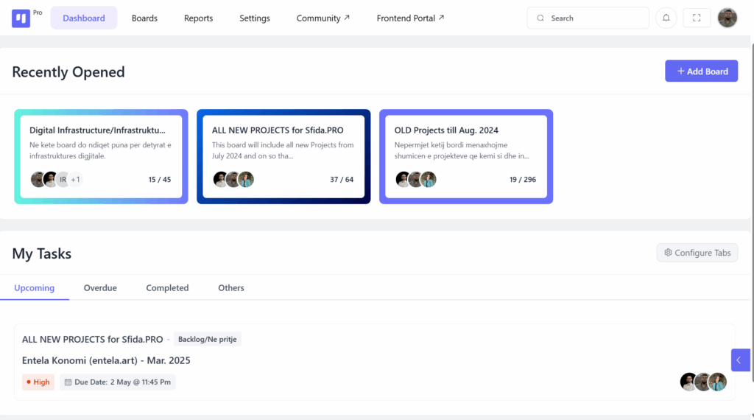Click the 'Nepermjet ketij bordi' description
Viewport: 754px width, 420px height.
[462, 150]
